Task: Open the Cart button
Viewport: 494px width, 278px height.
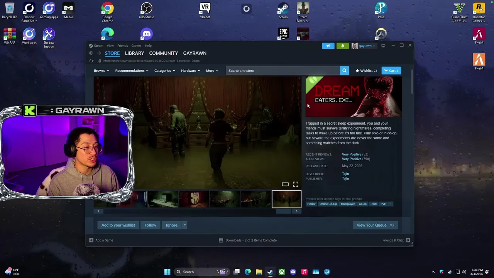Action: pos(391,71)
